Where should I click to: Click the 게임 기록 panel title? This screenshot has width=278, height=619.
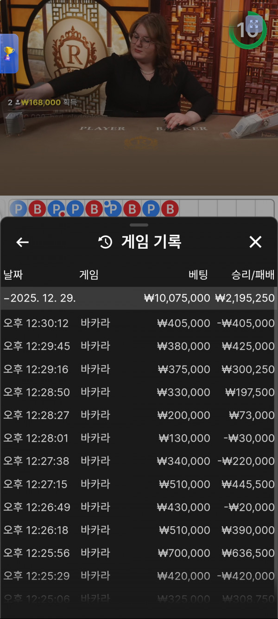(x=151, y=242)
